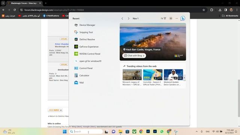Open Peter Chamberlain user profile link

(x=62, y=44)
